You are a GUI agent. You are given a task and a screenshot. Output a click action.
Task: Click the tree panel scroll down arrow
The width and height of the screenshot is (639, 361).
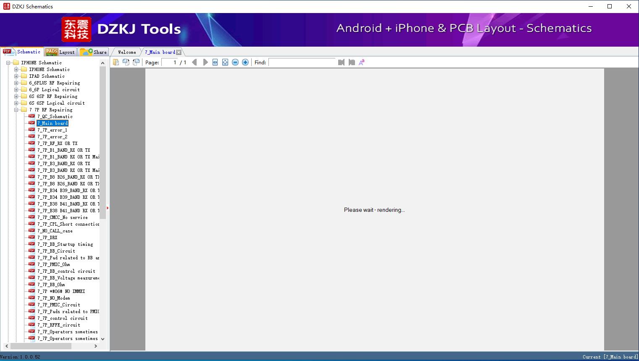tap(103, 339)
